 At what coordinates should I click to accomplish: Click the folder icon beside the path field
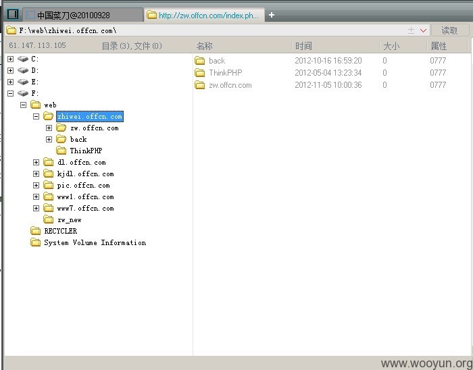coord(11,30)
